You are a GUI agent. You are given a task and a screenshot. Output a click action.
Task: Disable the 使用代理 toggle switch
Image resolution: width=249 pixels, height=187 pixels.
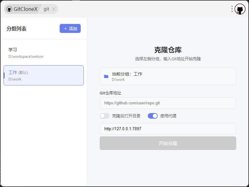click(153, 116)
